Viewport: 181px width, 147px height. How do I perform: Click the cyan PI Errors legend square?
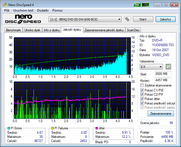[x=9, y=128]
